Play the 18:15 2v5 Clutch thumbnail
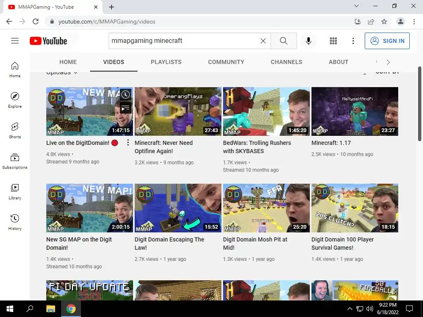The width and height of the screenshot is (423, 317). [355, 208]
